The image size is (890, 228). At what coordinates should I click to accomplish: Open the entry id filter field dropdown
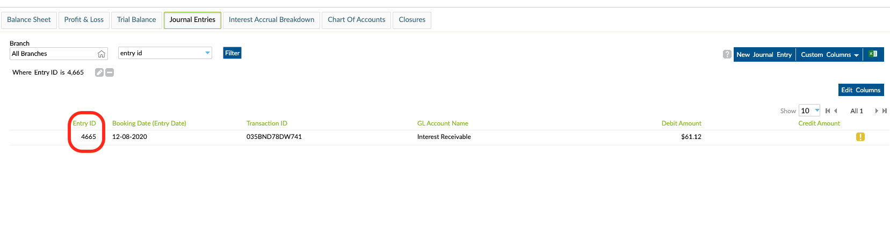point(207,53)
